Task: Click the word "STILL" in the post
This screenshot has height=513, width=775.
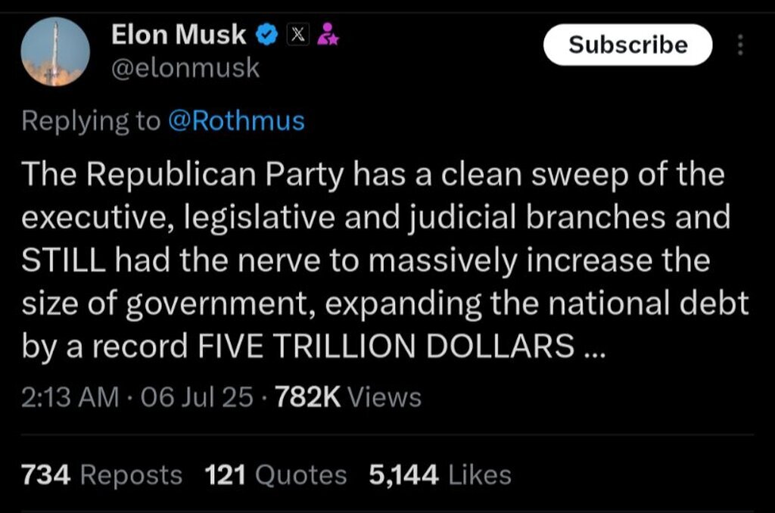Action: tap(62, 261)
